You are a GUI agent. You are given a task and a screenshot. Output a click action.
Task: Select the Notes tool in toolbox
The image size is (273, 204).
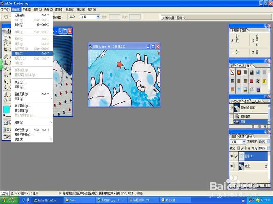click(5, 95)
